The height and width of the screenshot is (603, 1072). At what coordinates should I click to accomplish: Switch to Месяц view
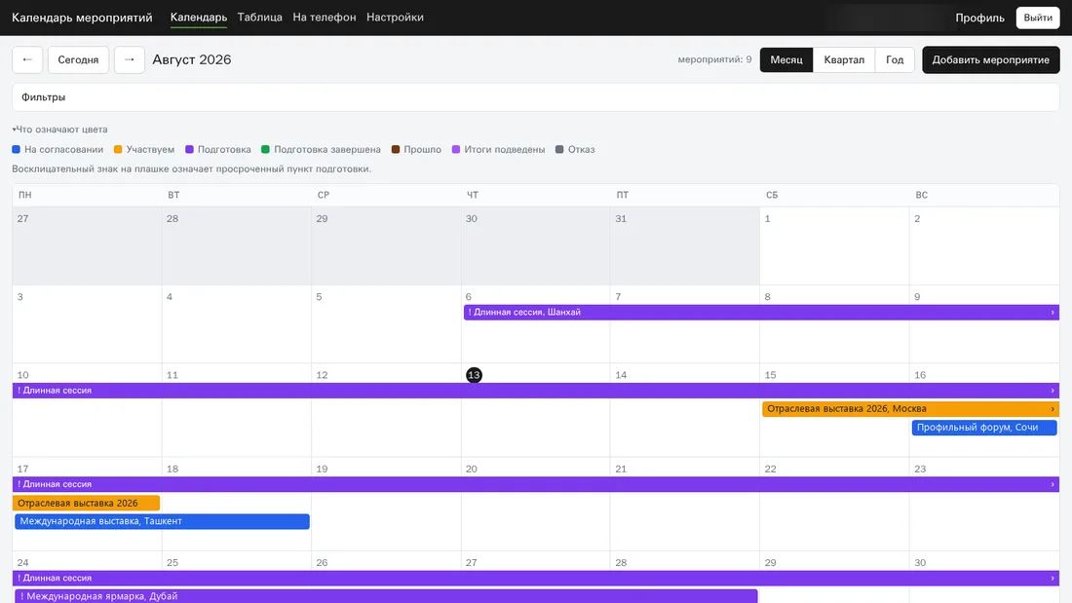point(786,59)
